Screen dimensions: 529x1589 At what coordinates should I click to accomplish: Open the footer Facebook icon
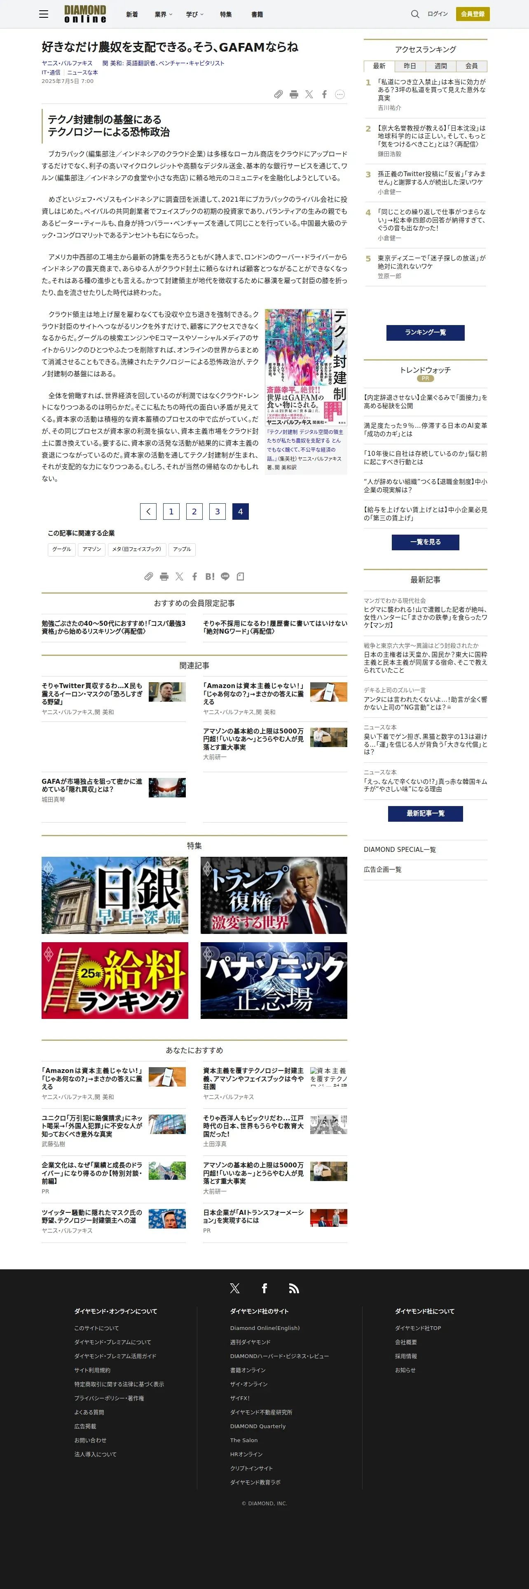pyautogui.click(x=264, y=1288)
